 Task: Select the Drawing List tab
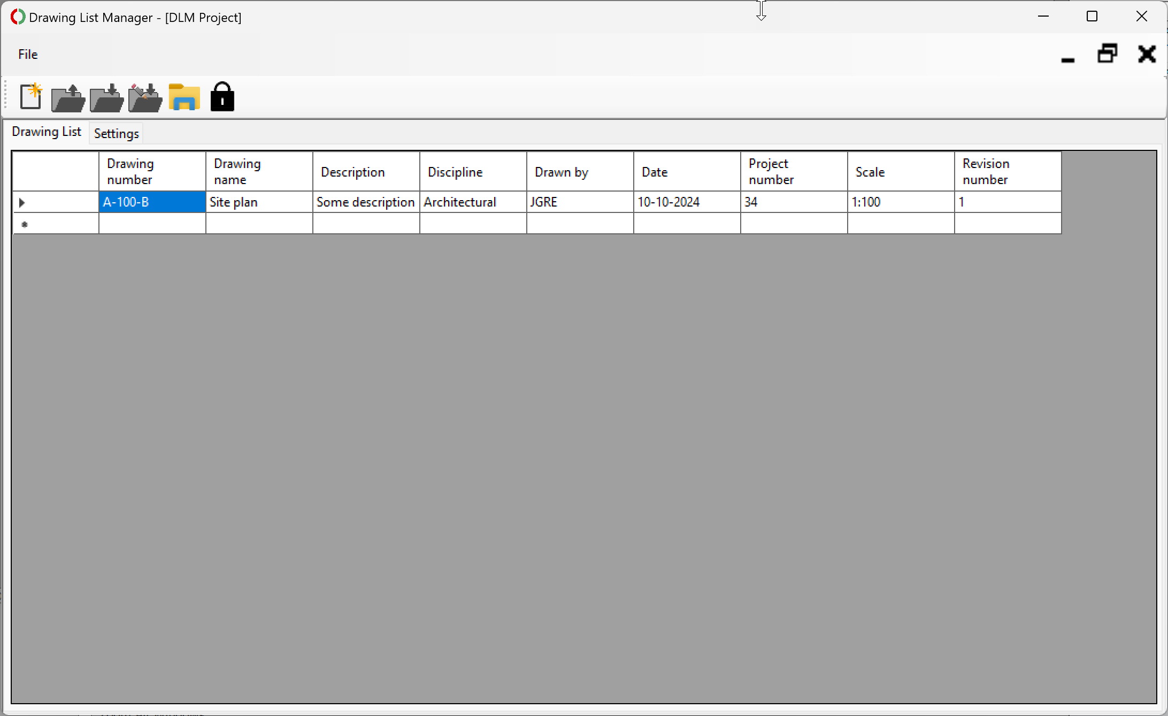(x=47, y=132)
